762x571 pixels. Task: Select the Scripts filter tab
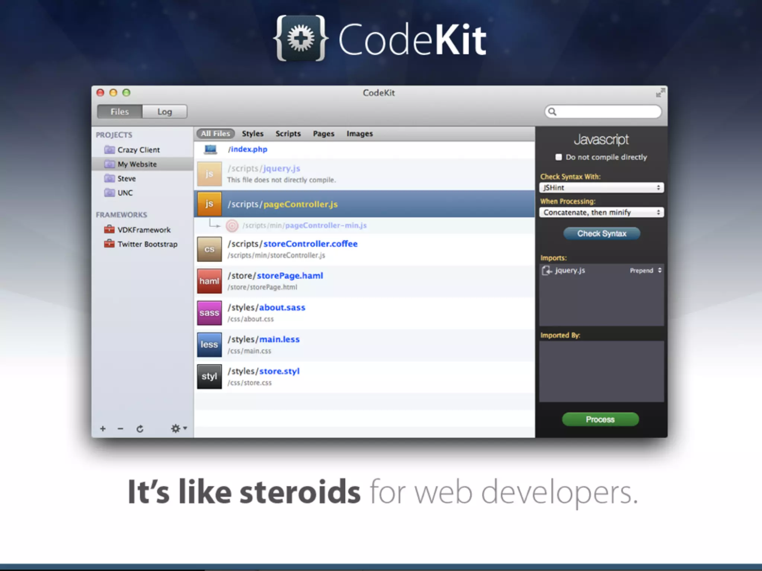pos(288,134)
